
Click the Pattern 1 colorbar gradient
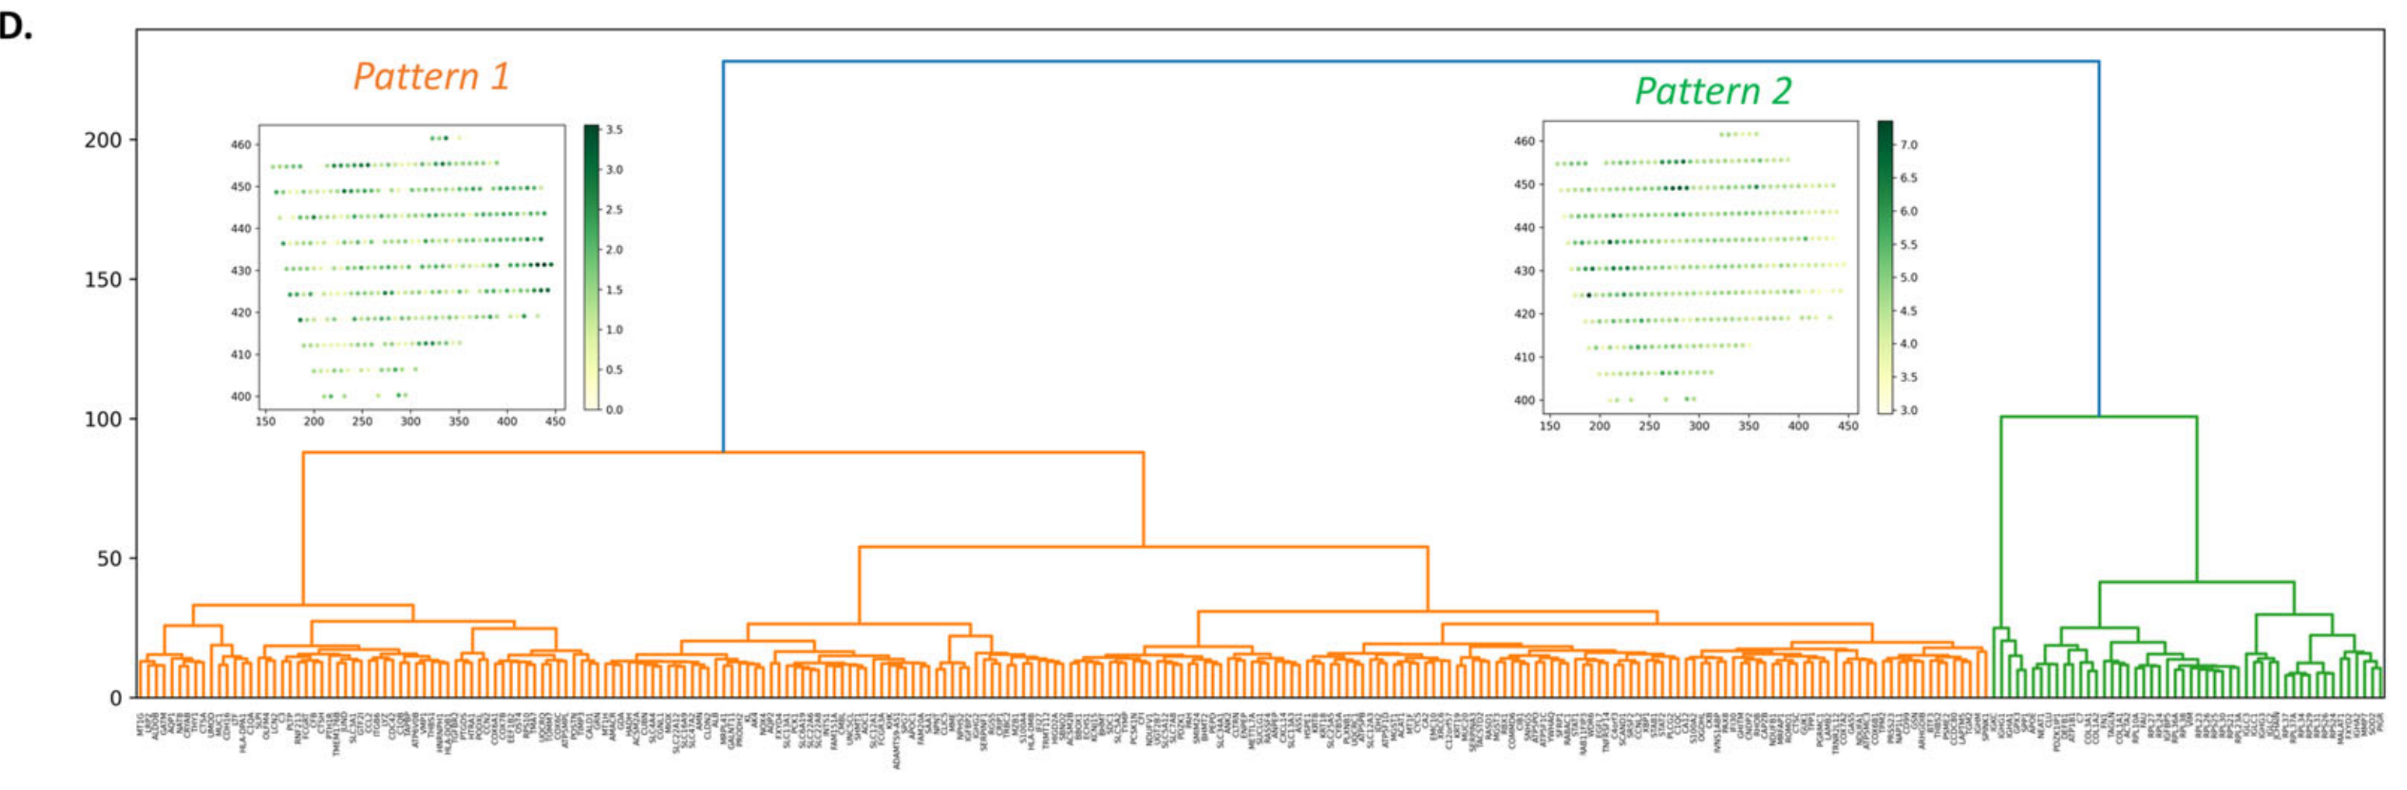pos(592,267)
